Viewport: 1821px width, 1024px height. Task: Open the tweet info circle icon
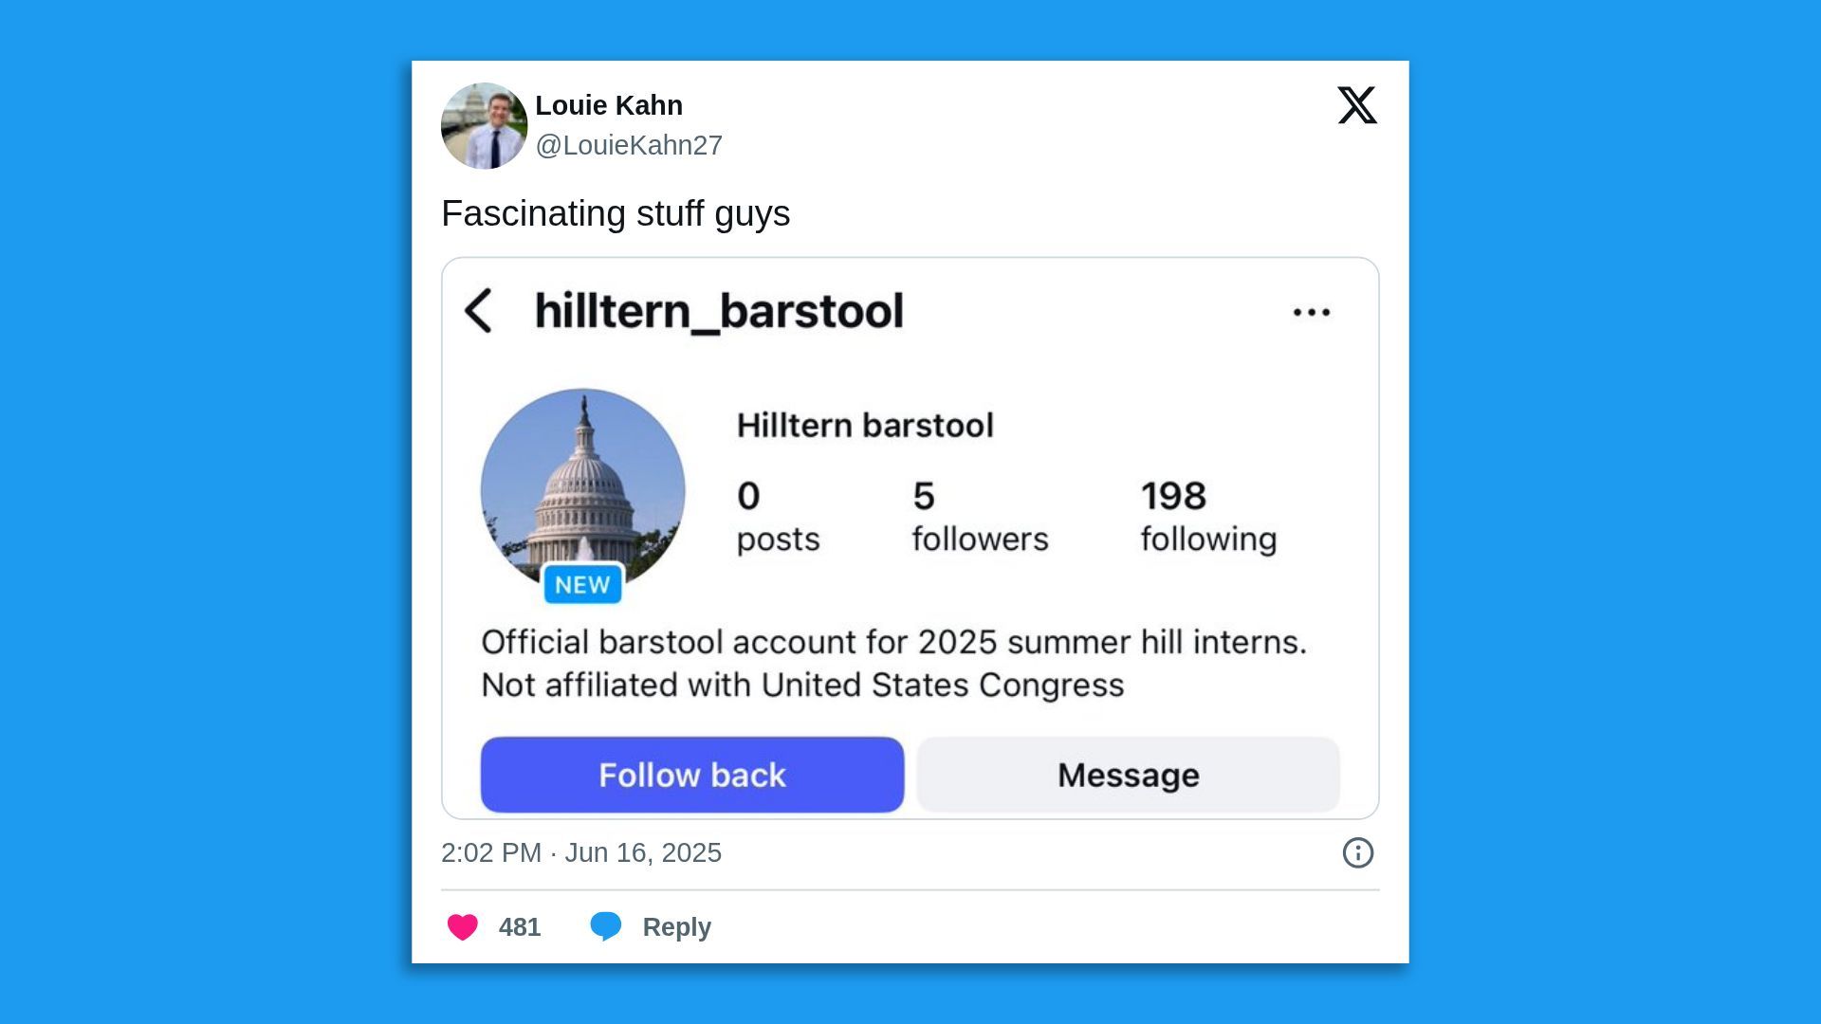[1357, 853]
